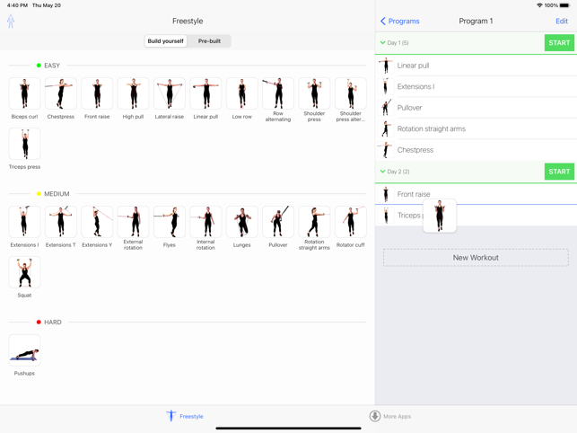Go back to Programs list

[x=399, y=21]
